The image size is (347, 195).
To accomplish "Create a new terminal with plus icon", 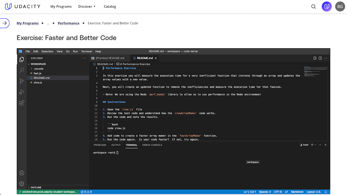I will (x=312, y=145).
